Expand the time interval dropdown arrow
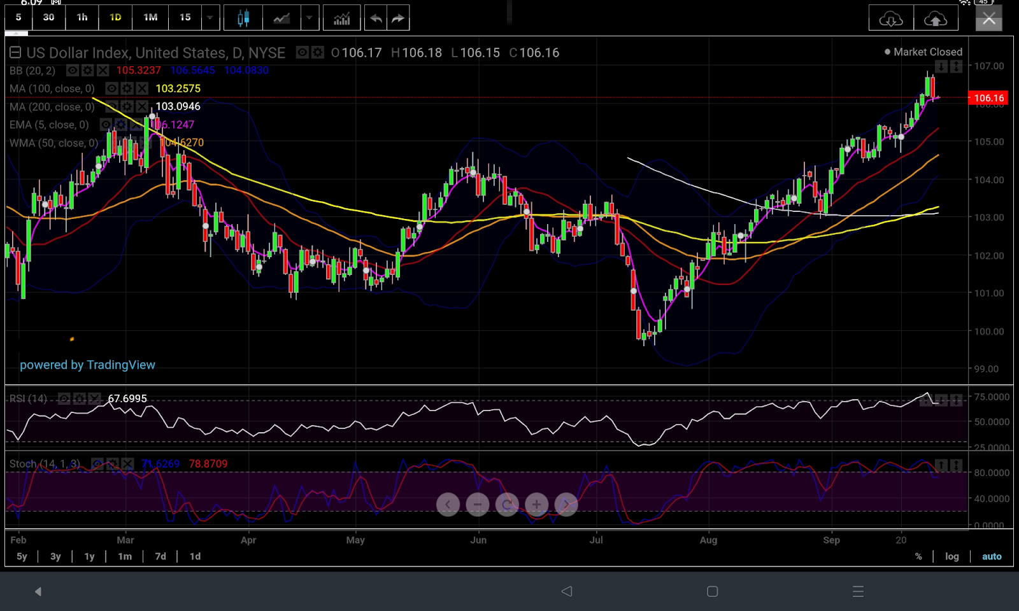This screenshot has height=611, width=1019. point(210,18)
